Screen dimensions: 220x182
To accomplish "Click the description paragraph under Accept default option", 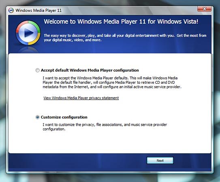I will click(x=112, y=83).
